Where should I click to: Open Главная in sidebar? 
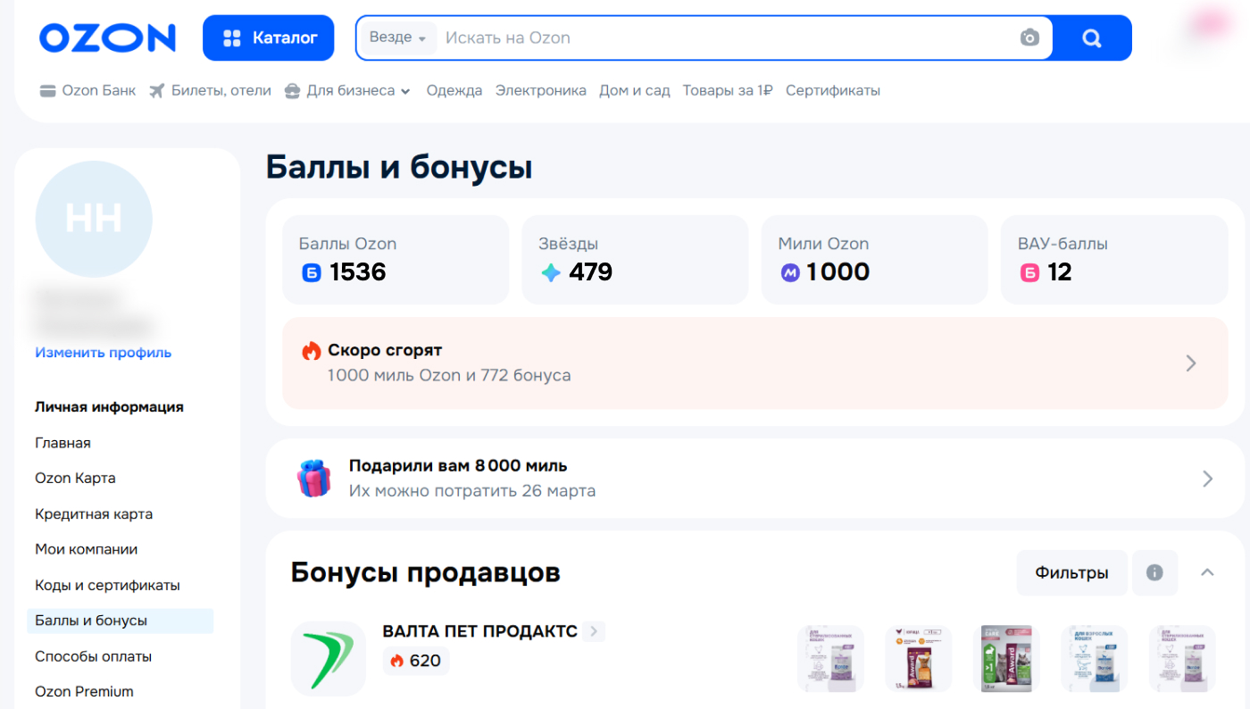[62, 443]
